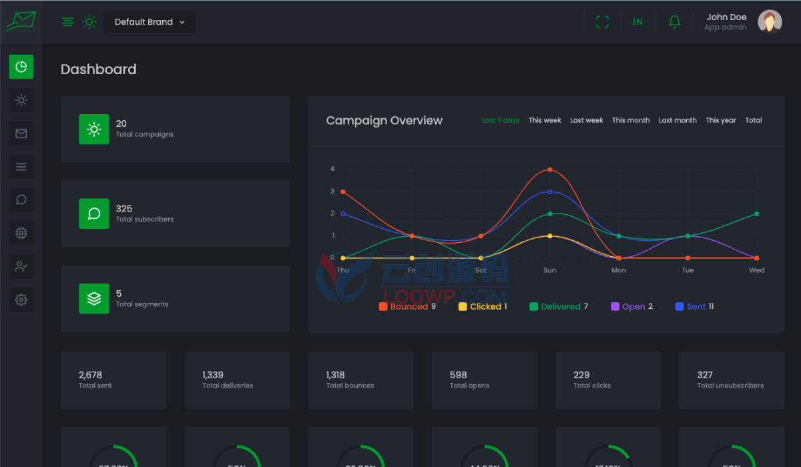Image resolution: width=801 pixels, height=467 pixels.
Task: Toggle Bounced series red legend swatch
Action: pyautogui.click(x=383, y=307)
